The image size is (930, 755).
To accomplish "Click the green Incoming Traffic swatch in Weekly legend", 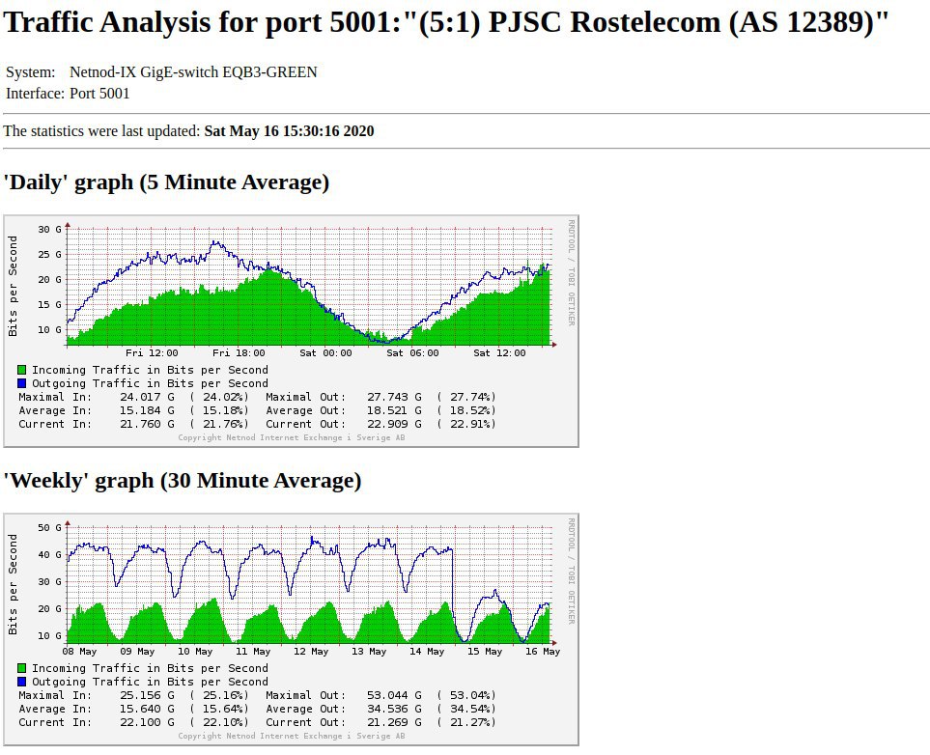I will pos(22,668).
